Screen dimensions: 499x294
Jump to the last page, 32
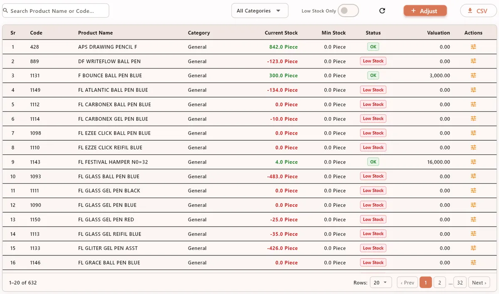point(459,282)
